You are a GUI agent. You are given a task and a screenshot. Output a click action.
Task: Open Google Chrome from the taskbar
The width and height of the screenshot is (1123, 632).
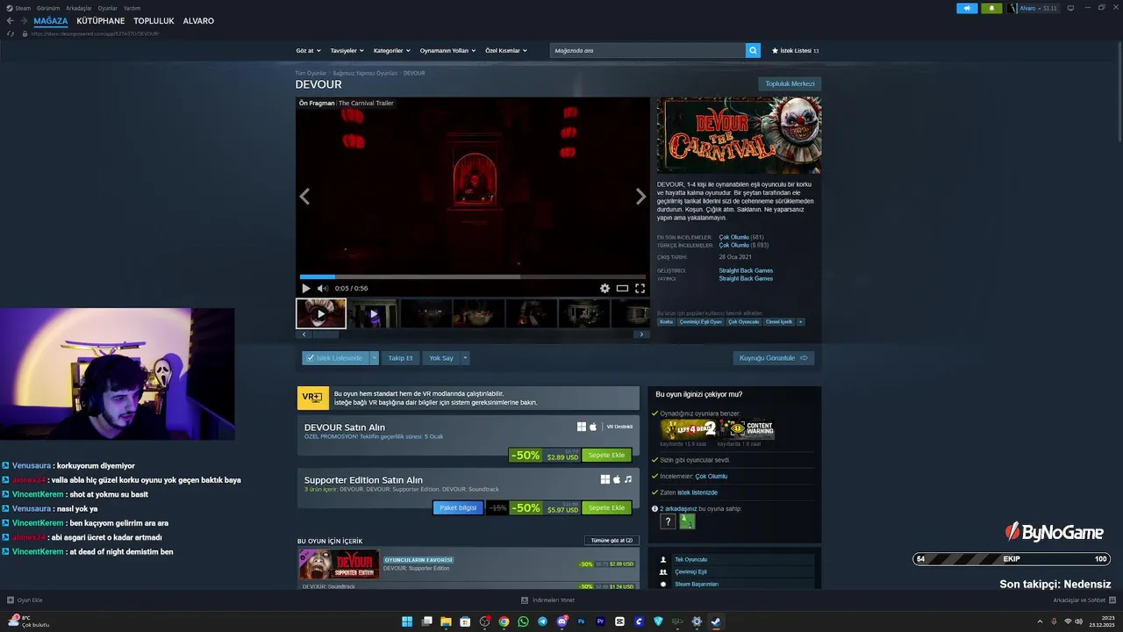coord(504,621)
